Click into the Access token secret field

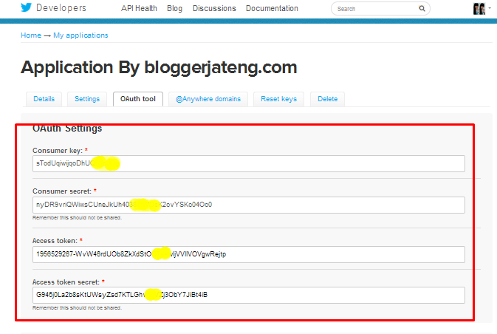point(249,295)
